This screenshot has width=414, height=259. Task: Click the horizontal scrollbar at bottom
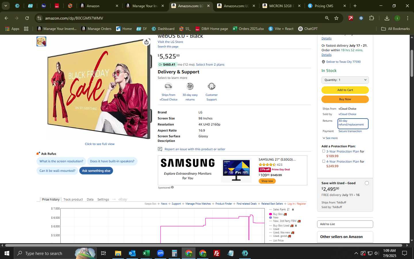coord(204,245)
